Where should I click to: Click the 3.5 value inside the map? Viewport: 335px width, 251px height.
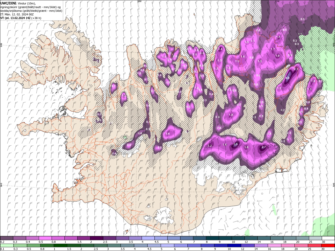click(236, 144)
